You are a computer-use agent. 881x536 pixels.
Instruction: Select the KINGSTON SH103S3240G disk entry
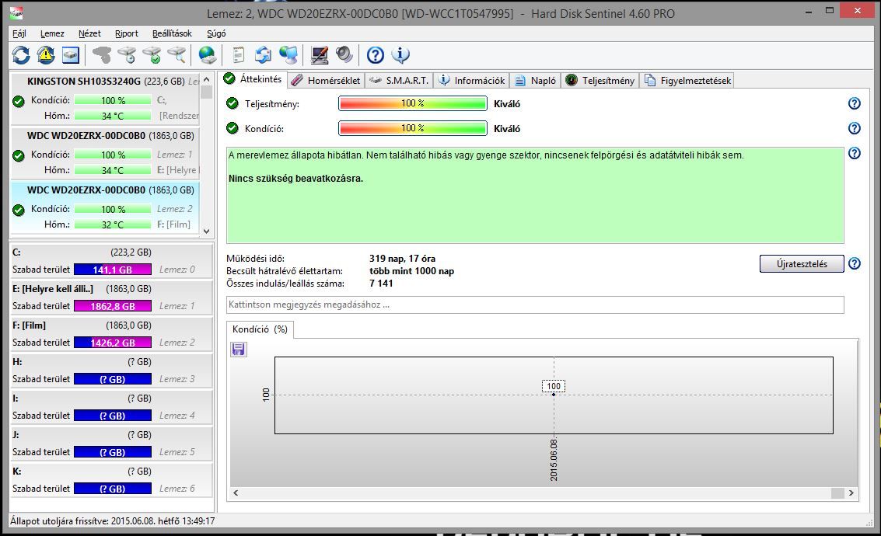[x=105, y=98]
